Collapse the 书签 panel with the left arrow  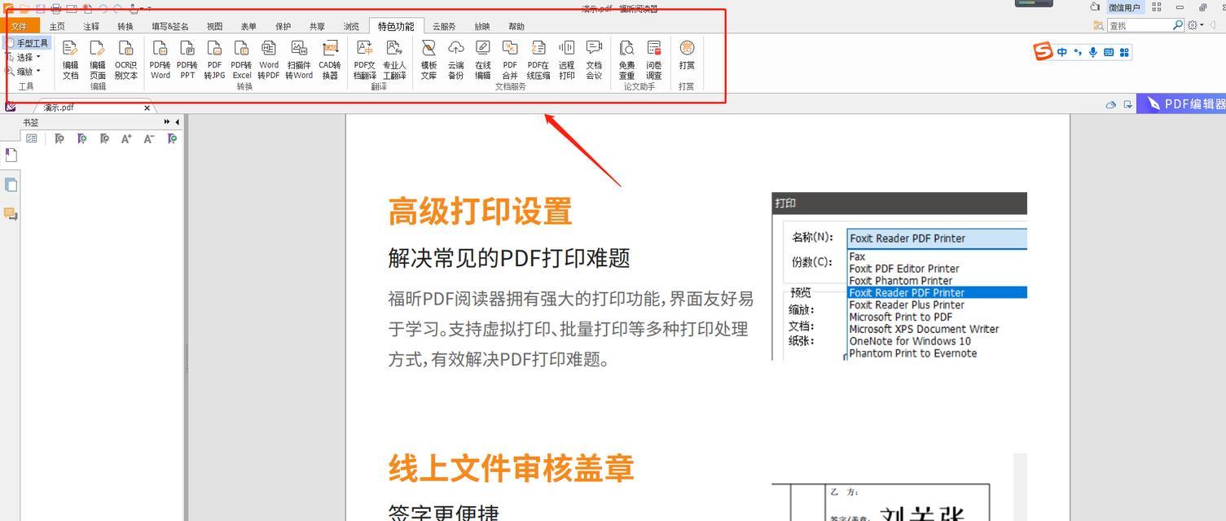[178, 122]
